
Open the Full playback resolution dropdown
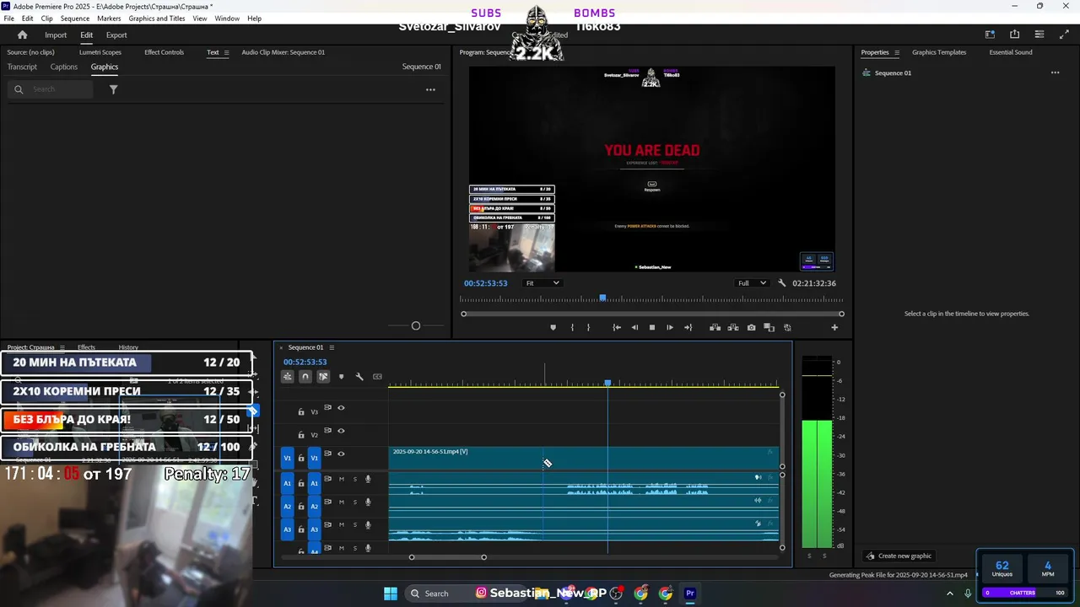[x=751, y=283]
